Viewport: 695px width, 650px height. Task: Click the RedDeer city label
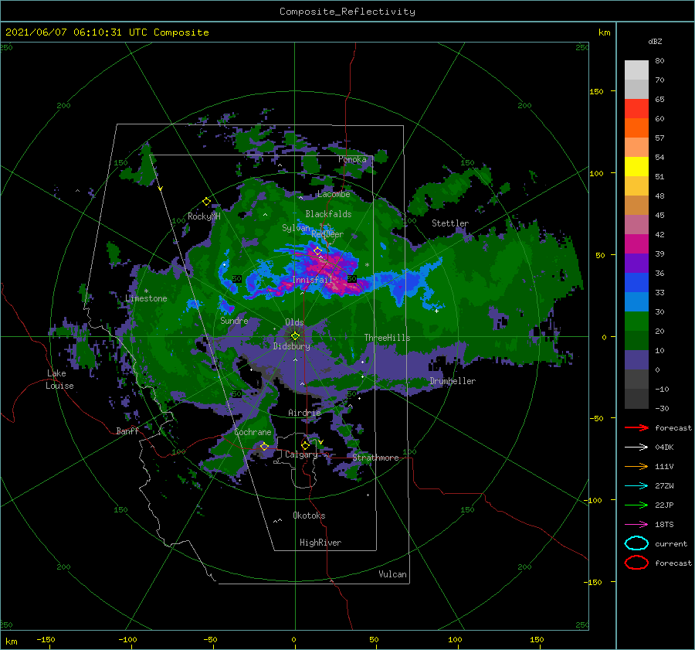point(327,234)
